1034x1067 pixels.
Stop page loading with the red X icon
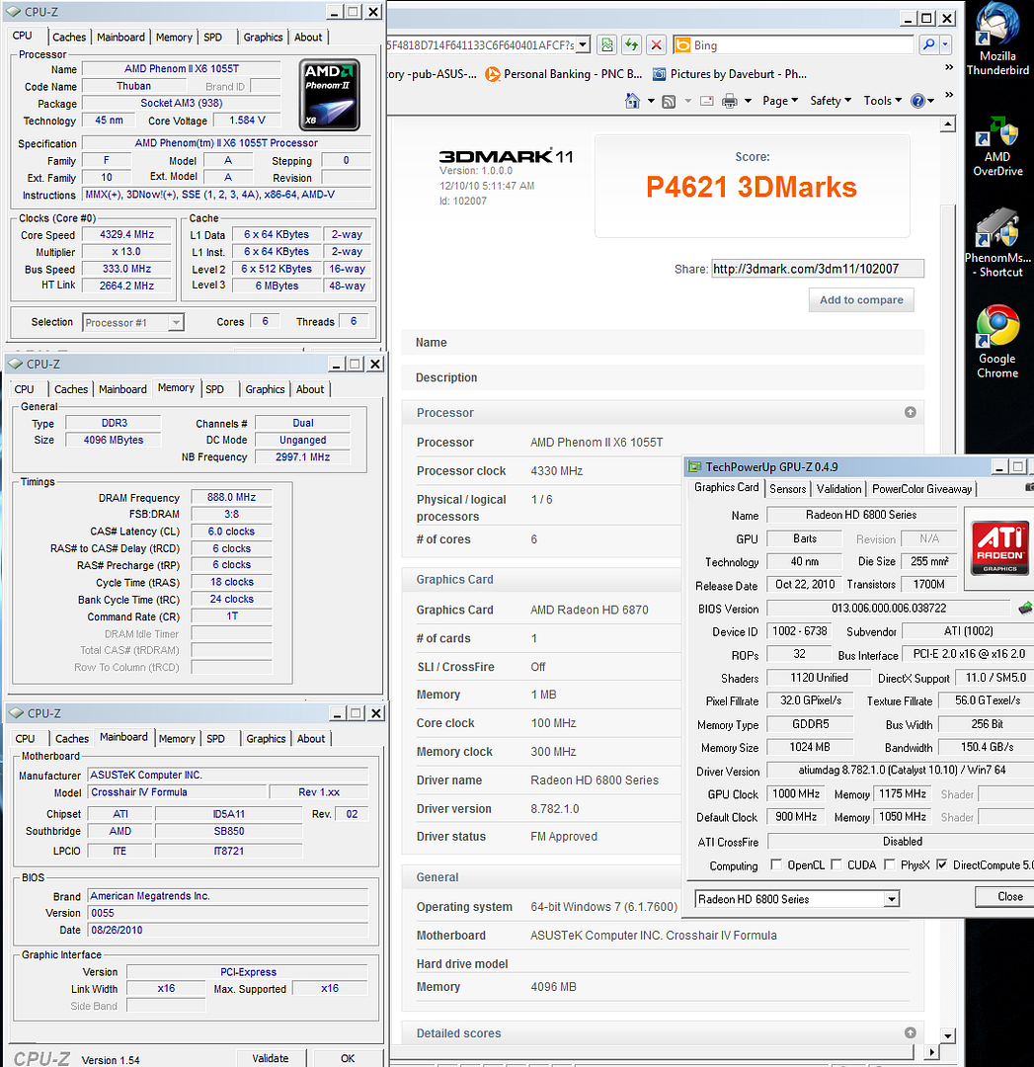656,44
